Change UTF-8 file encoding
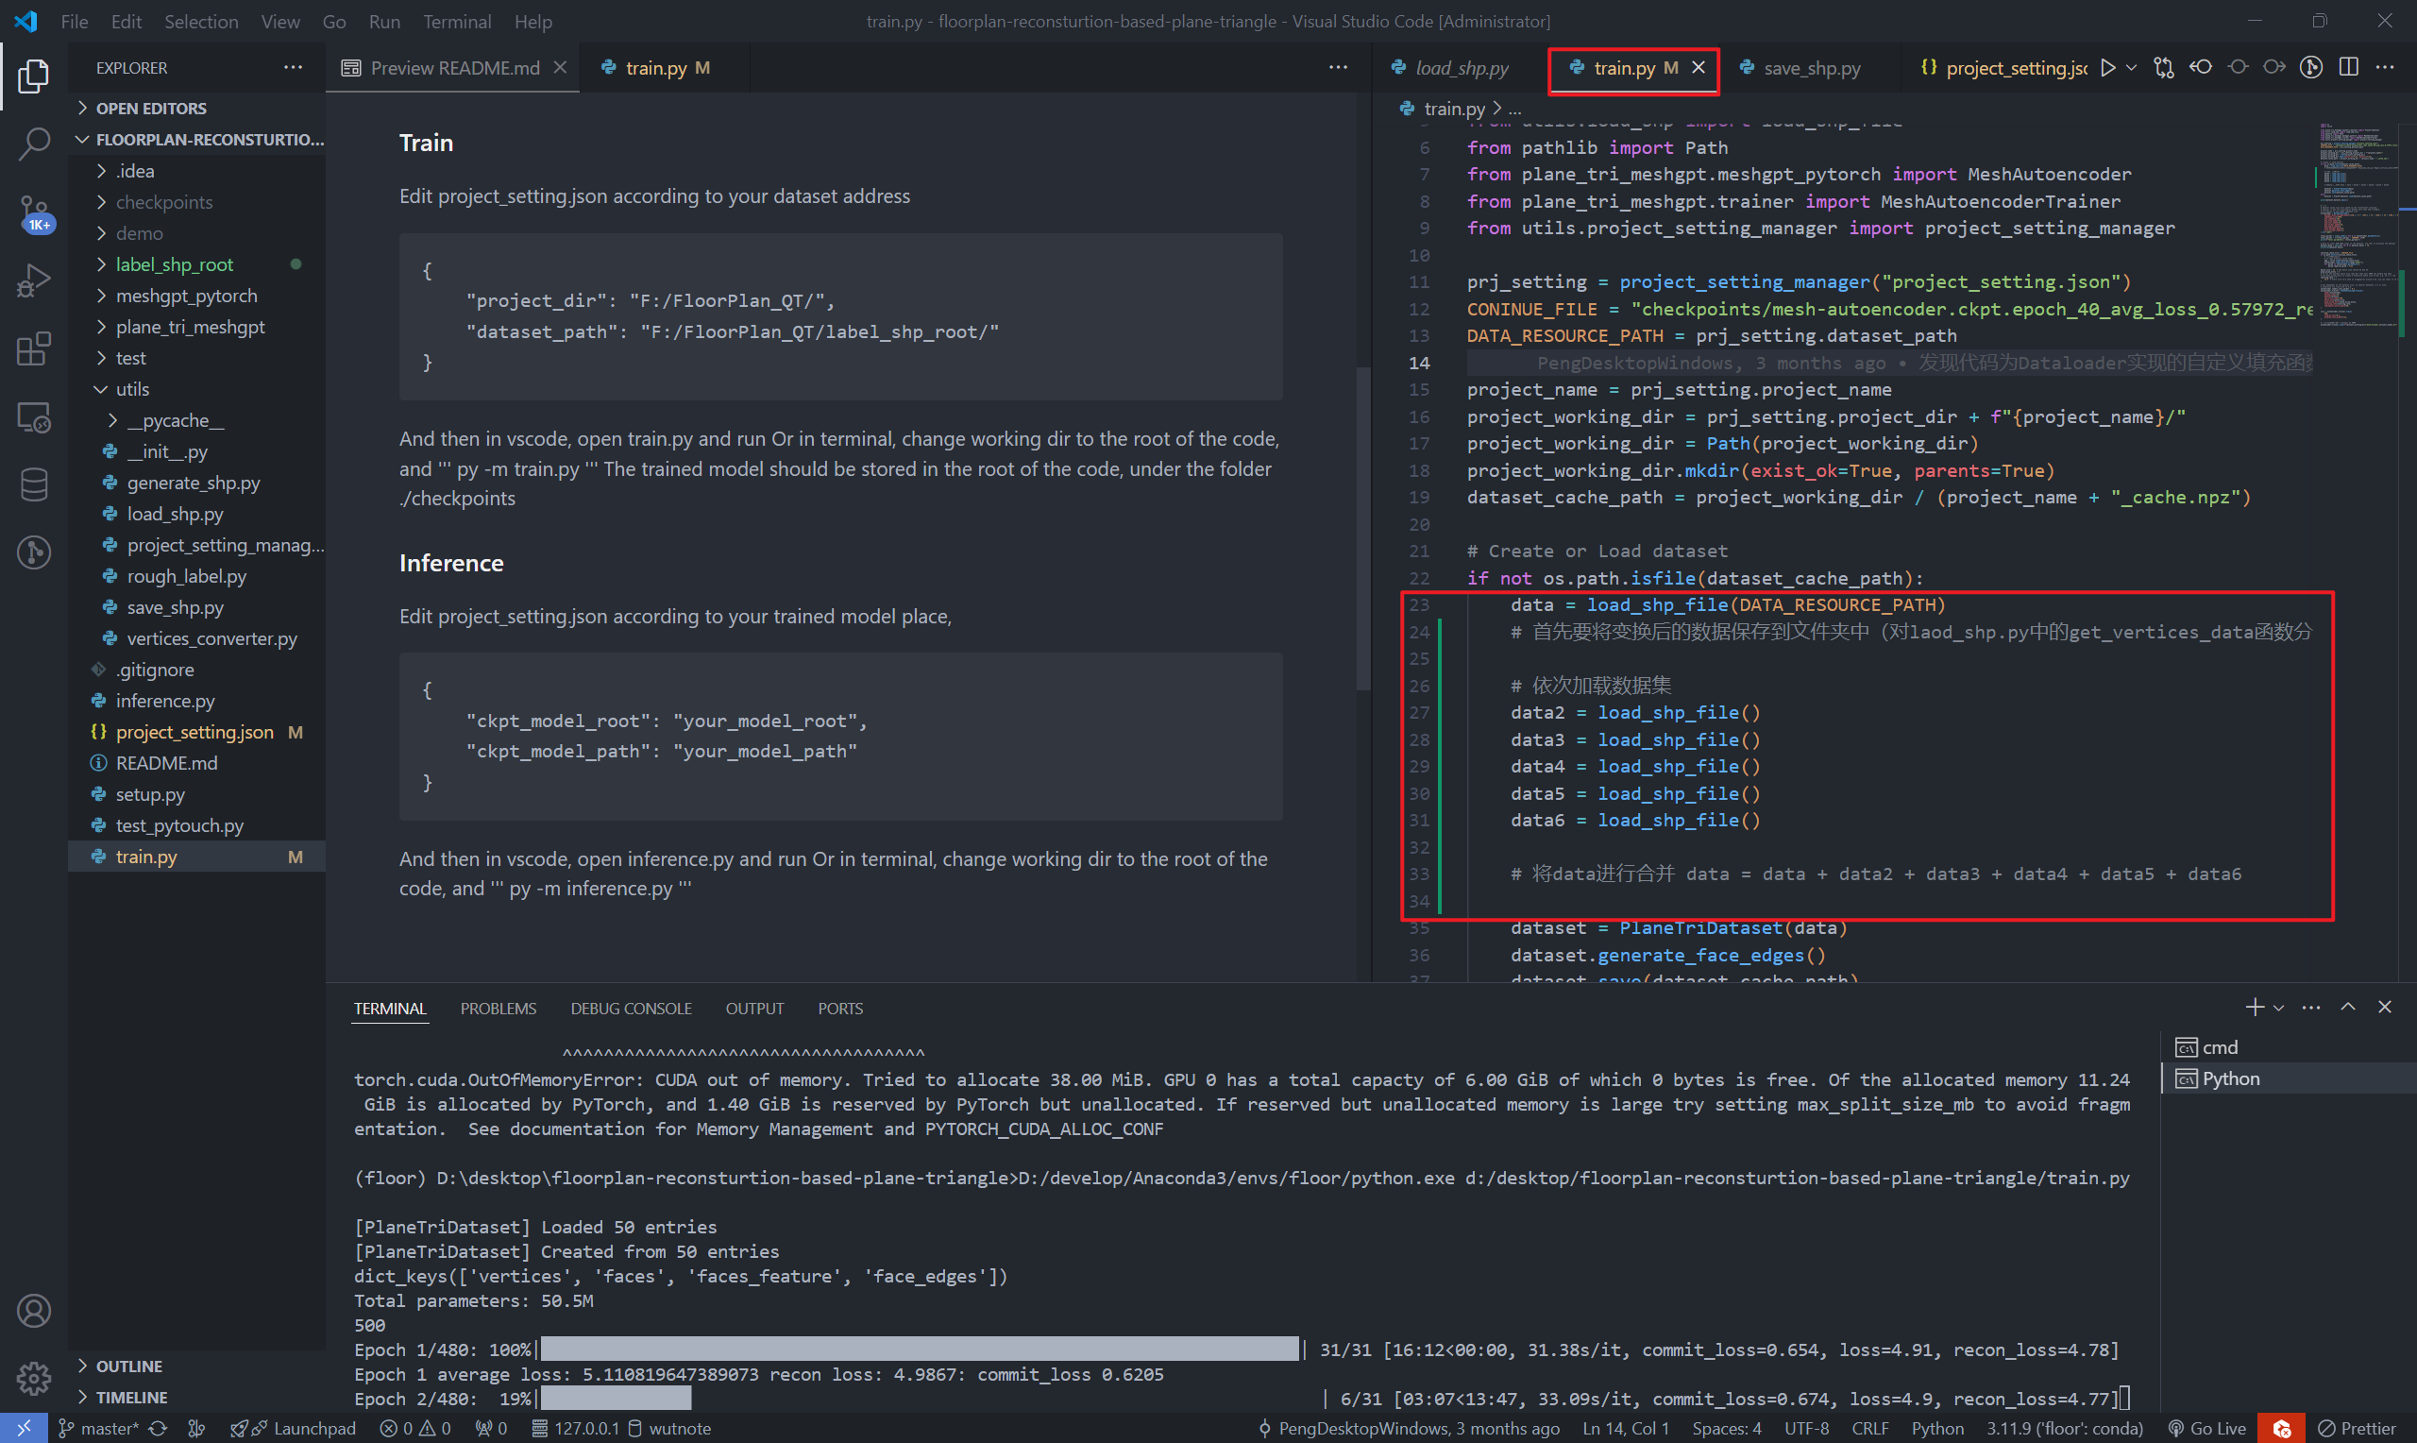Screen dimensions: 2417x1443 1807,1429
